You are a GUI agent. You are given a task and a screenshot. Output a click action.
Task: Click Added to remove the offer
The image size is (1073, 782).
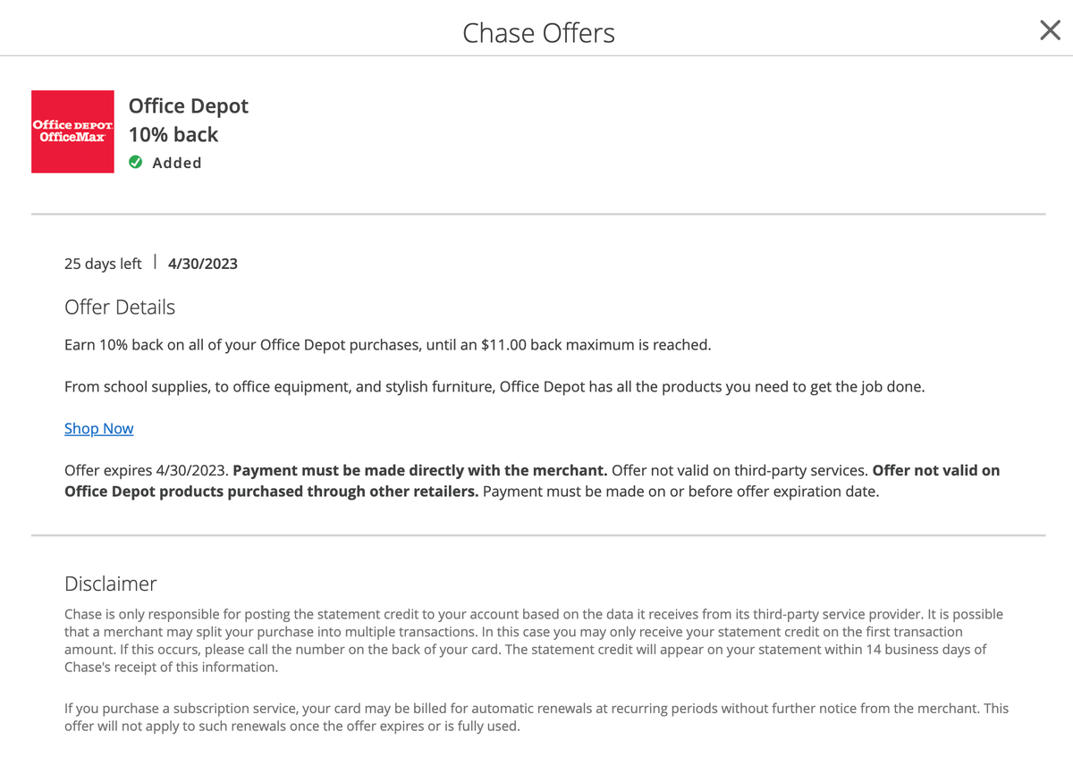pyautogui.click(x=176, y=162)
